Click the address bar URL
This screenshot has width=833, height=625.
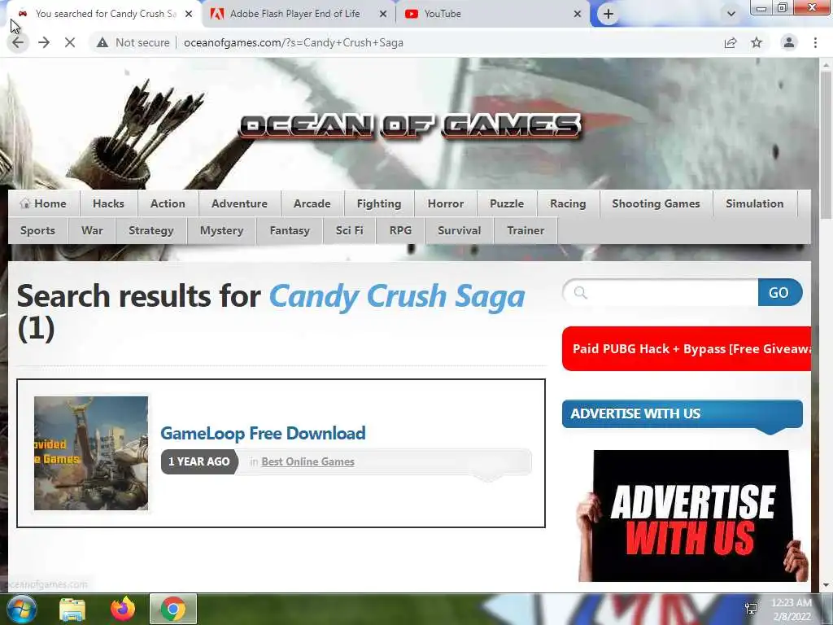coord(293,42)
